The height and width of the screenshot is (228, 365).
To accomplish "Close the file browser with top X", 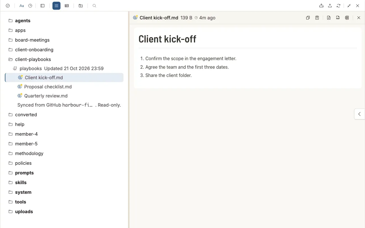I will point(358,6).
